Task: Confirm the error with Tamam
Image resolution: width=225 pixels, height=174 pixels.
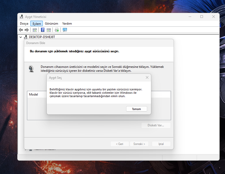Action: click(x=137, y=109)
